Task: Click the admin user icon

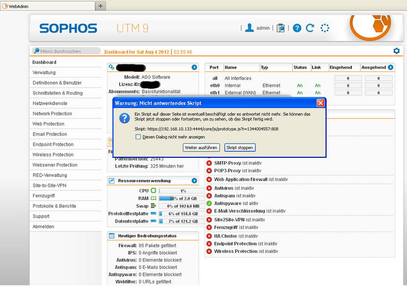Action: [249, 28]
